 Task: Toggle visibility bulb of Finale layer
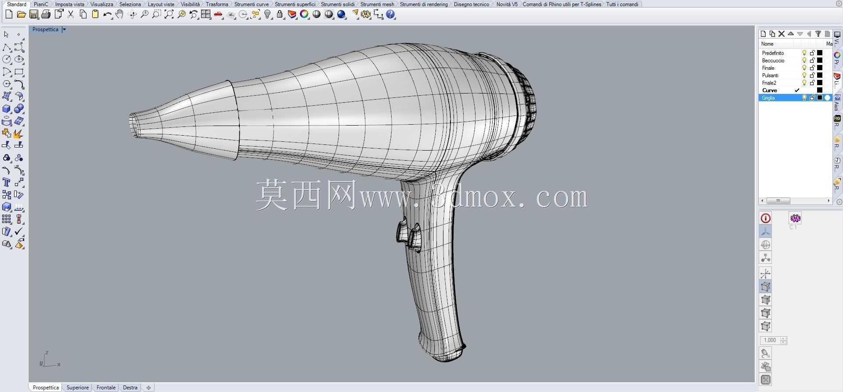pyautogui.click(x=804, y=68)
